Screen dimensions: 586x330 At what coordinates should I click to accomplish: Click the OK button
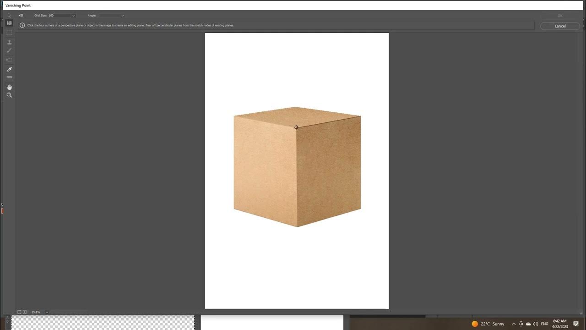(x=560, y=16)
